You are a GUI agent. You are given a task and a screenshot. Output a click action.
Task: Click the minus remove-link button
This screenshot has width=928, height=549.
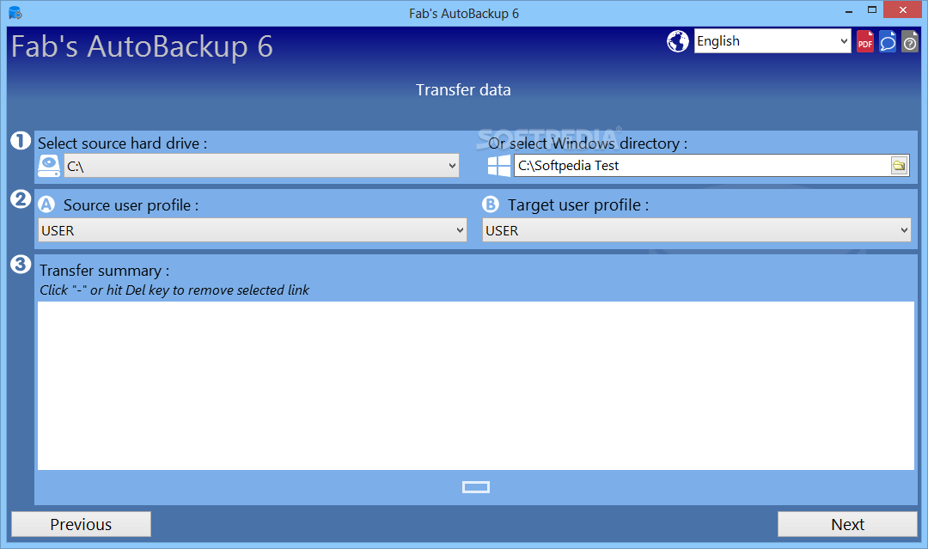click(476, 487)
